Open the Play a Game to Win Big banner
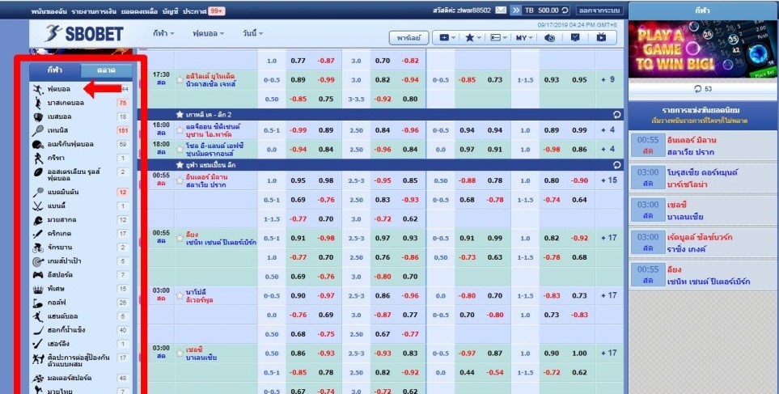 click(704, 49)
